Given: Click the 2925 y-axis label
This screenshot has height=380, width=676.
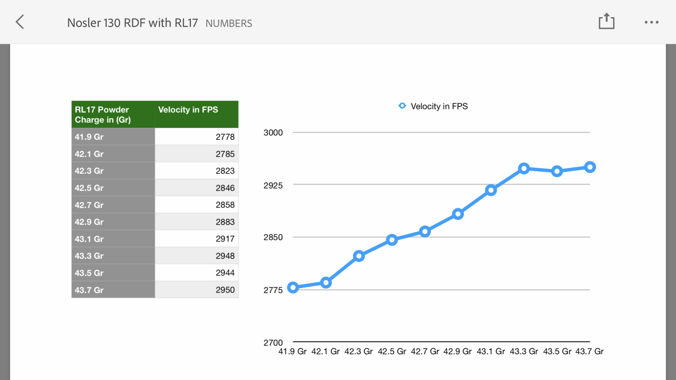Looking at the screenshot, I should tap(273, 185).
